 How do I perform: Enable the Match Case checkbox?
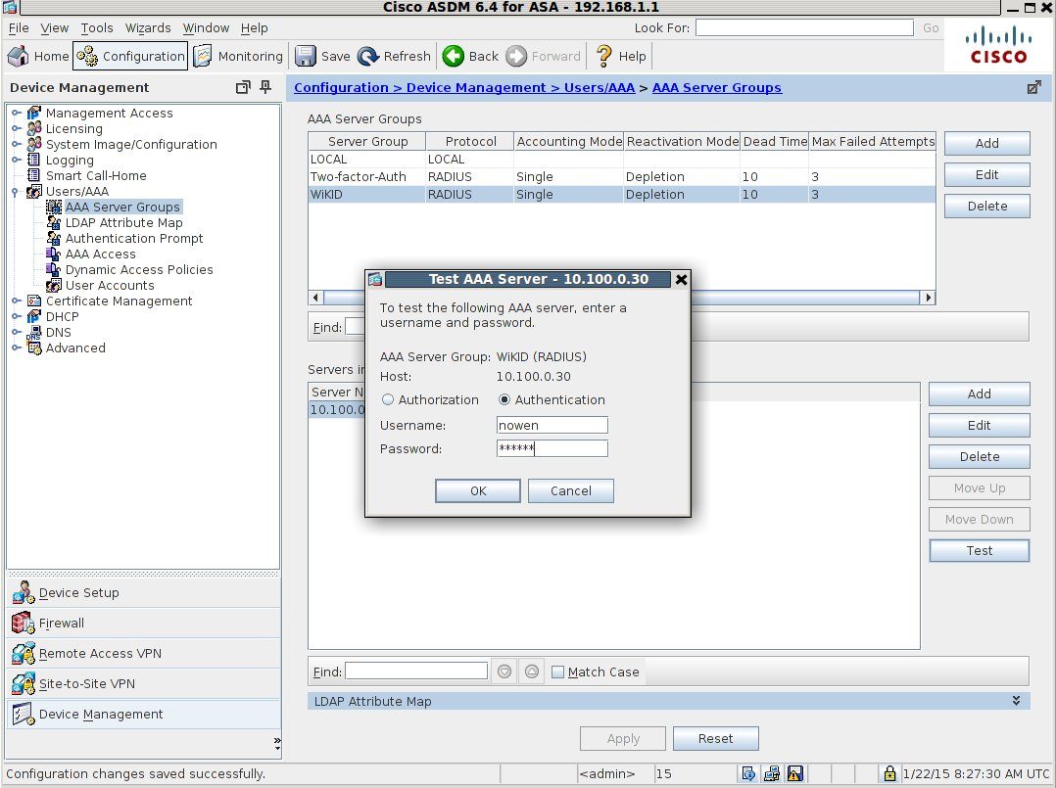pos(557,672)
